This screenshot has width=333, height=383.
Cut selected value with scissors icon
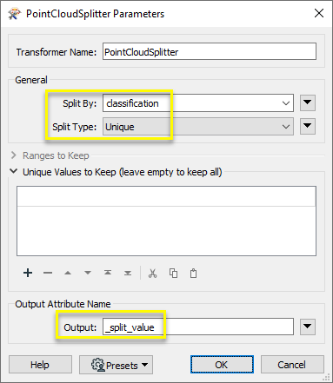pos(153,273)
